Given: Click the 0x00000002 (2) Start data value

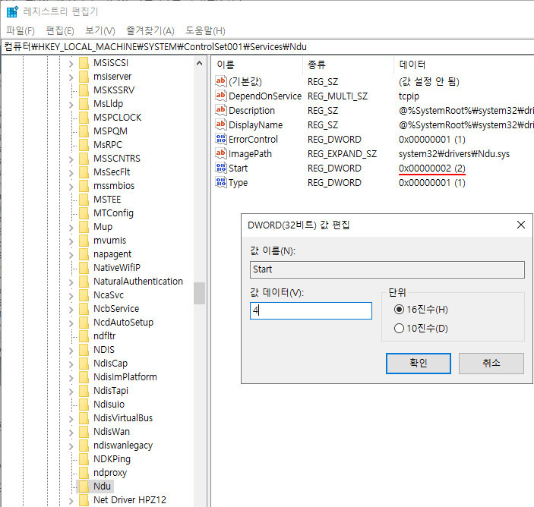Looking at the screenshot, I should 431,168.
